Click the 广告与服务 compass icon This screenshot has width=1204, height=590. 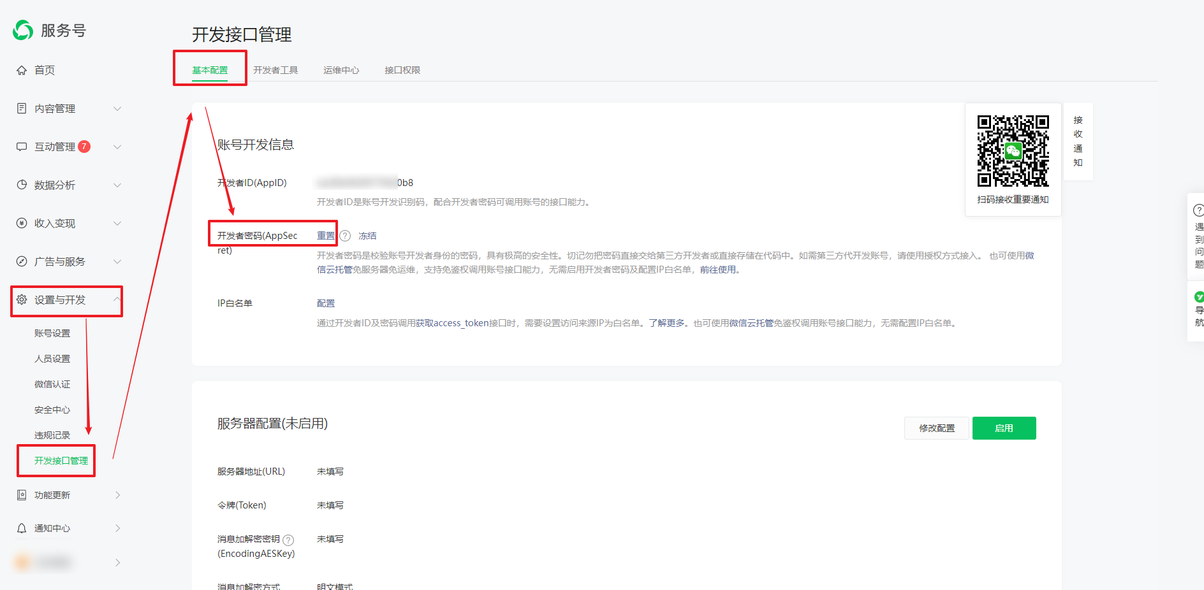point(22,261)
